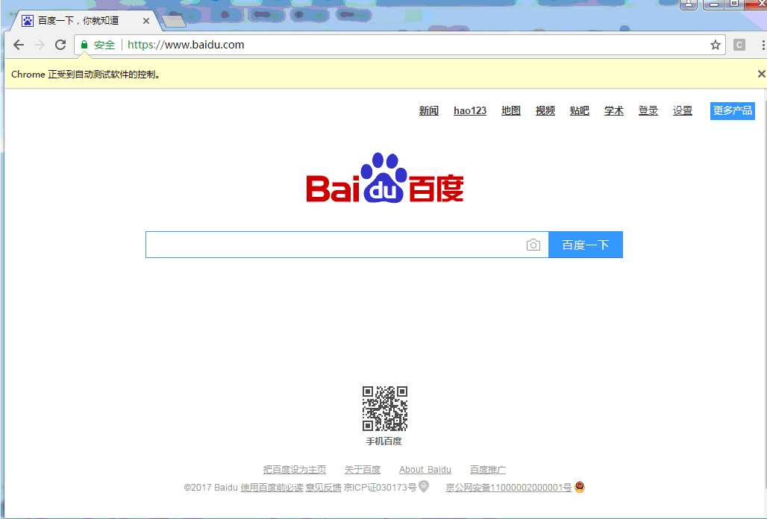
Task: Click the ICP license shield icon
Action: (424, 486)
